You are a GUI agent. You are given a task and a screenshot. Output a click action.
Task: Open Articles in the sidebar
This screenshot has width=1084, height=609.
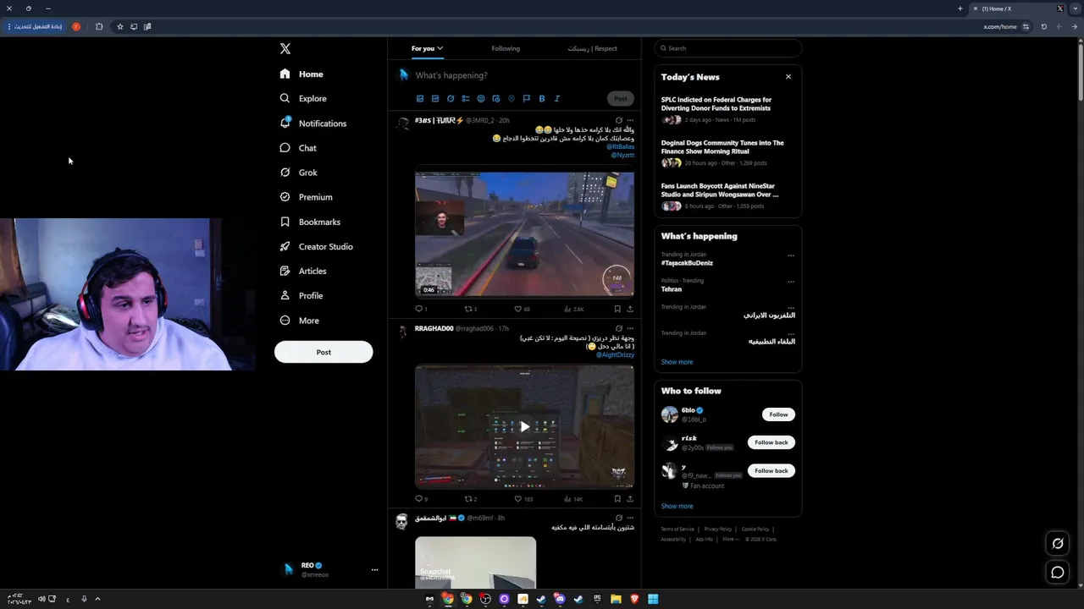[303, 272]
